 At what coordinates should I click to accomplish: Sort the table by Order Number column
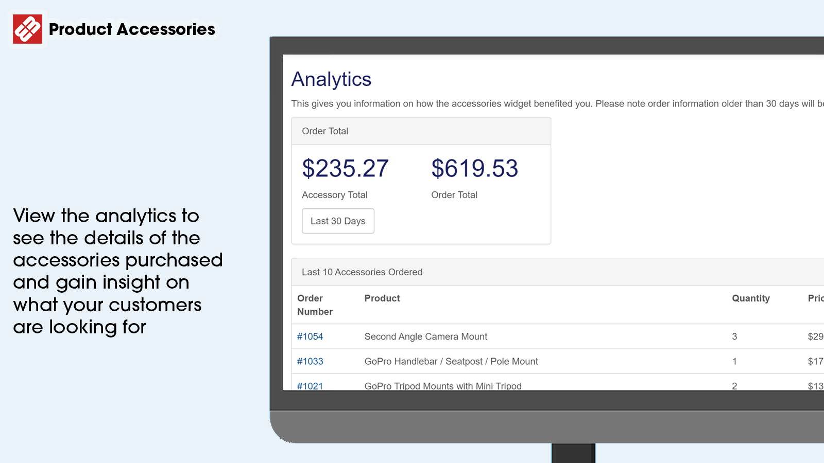(315, 305)
